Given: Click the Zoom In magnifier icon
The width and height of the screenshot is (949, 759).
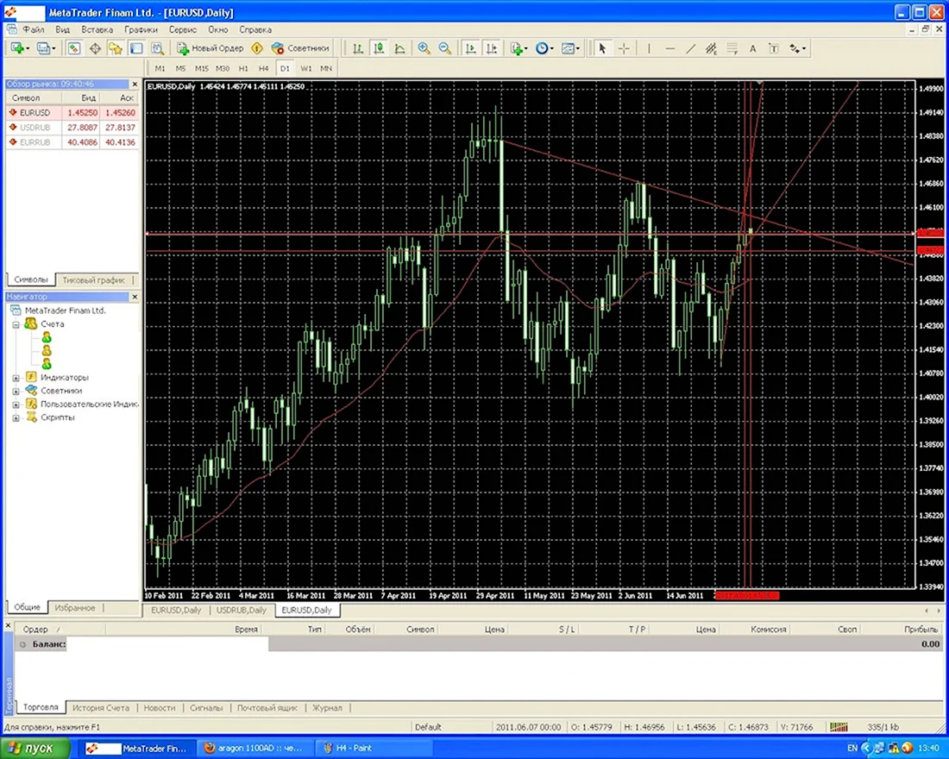Looking at the screenshot, I should pos(424,48).
